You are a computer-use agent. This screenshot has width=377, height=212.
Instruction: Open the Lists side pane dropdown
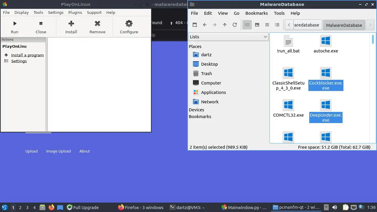[228, 37]
